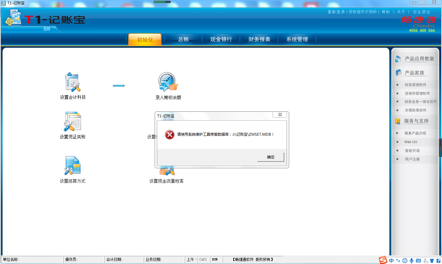
Task: Click the 您好 greeting tab
Action: pos(47,29)
